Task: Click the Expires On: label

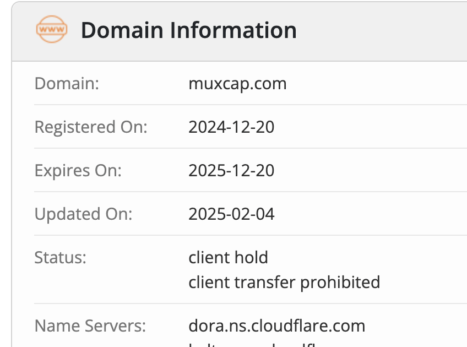Action: click(78, 171)
